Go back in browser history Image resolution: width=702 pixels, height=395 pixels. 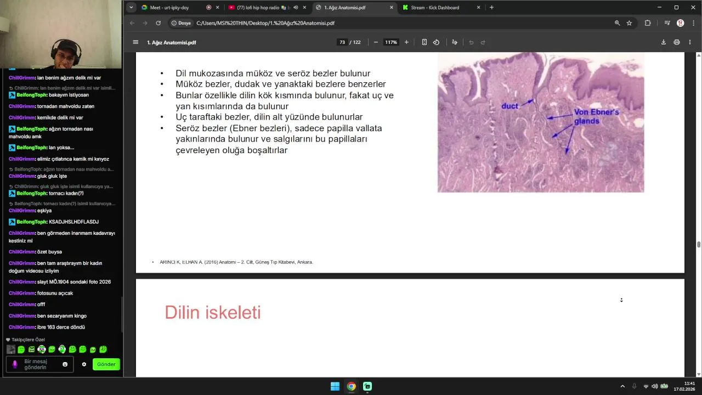click(x=132, y=23)
